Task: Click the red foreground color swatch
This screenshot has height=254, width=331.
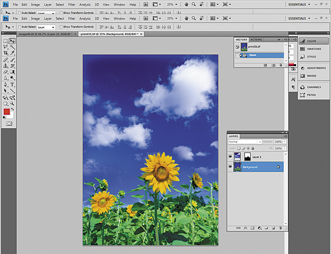Action: coord(7,112)
